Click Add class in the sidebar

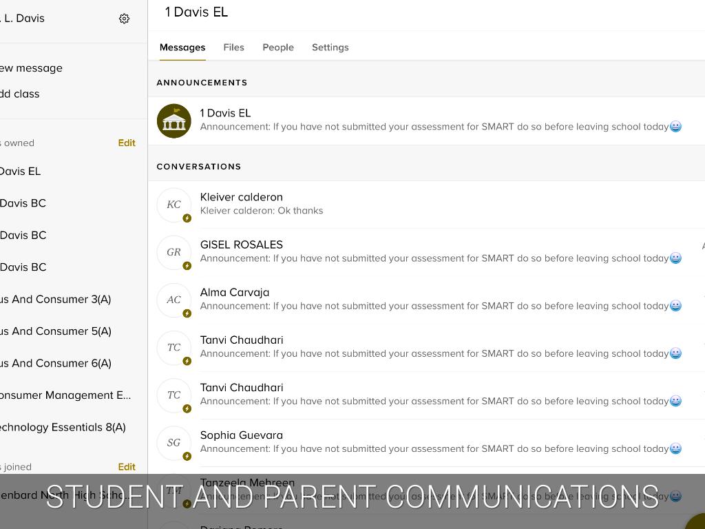coord(20,94)
